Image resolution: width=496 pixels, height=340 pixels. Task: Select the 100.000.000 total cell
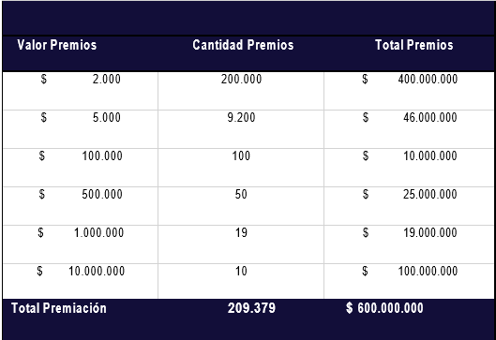(410, 281)
